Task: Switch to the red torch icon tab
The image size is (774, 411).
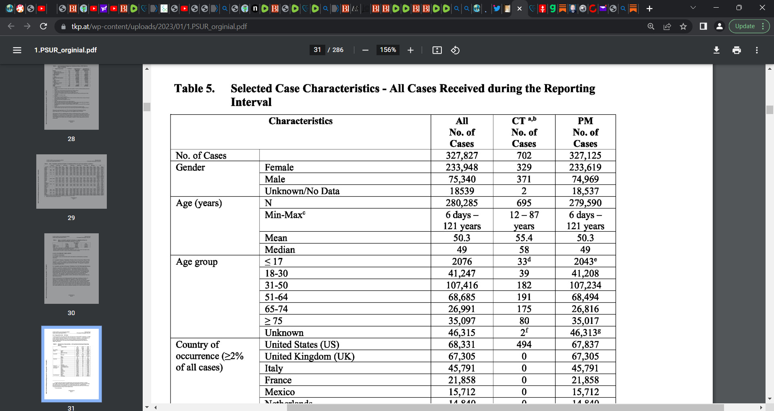Action: 543,8
